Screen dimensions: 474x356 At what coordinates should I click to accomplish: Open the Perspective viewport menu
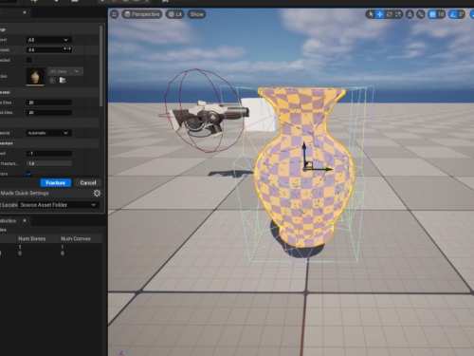click(x=142, y=14)
